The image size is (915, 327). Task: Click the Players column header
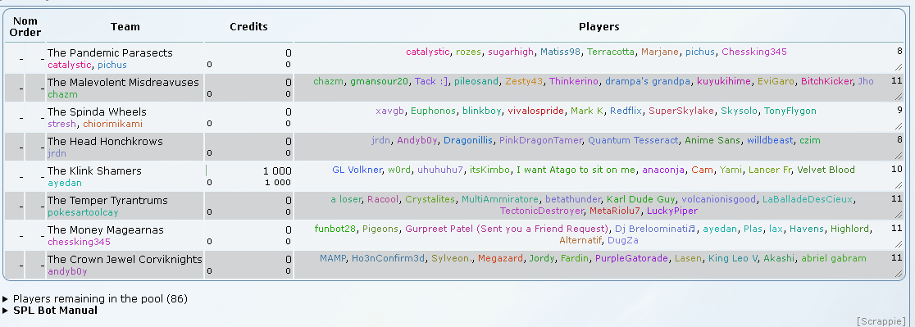click(599, 27)
